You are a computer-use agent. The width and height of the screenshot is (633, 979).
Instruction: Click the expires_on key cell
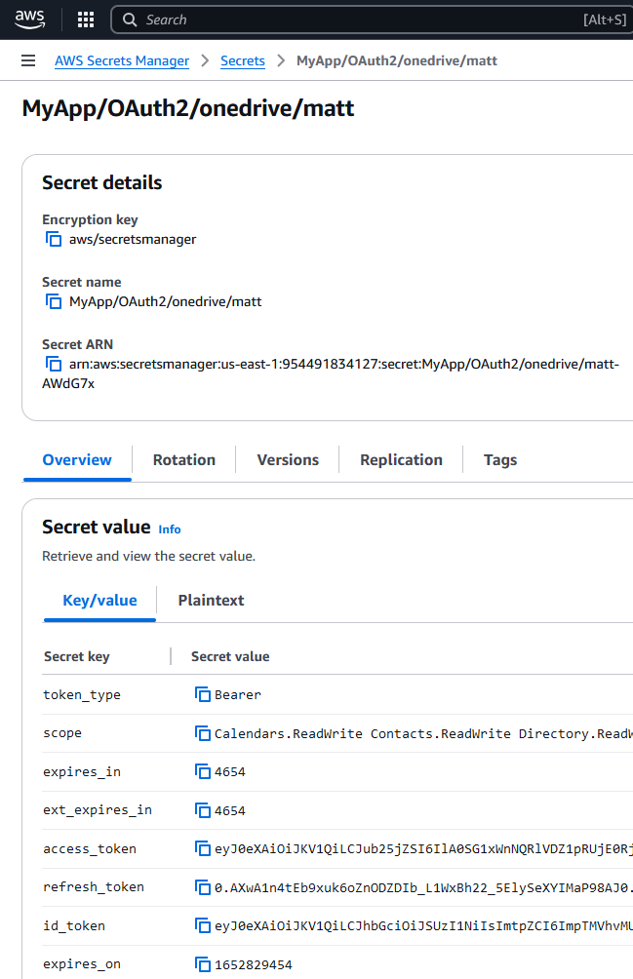(x=82, y=964)
